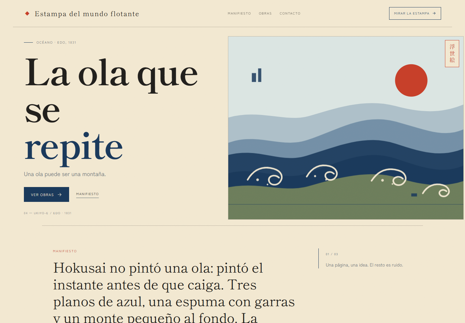The image size is (465, 323).
Task: Click the wave print artwork image
Action: tap(346, 128)
